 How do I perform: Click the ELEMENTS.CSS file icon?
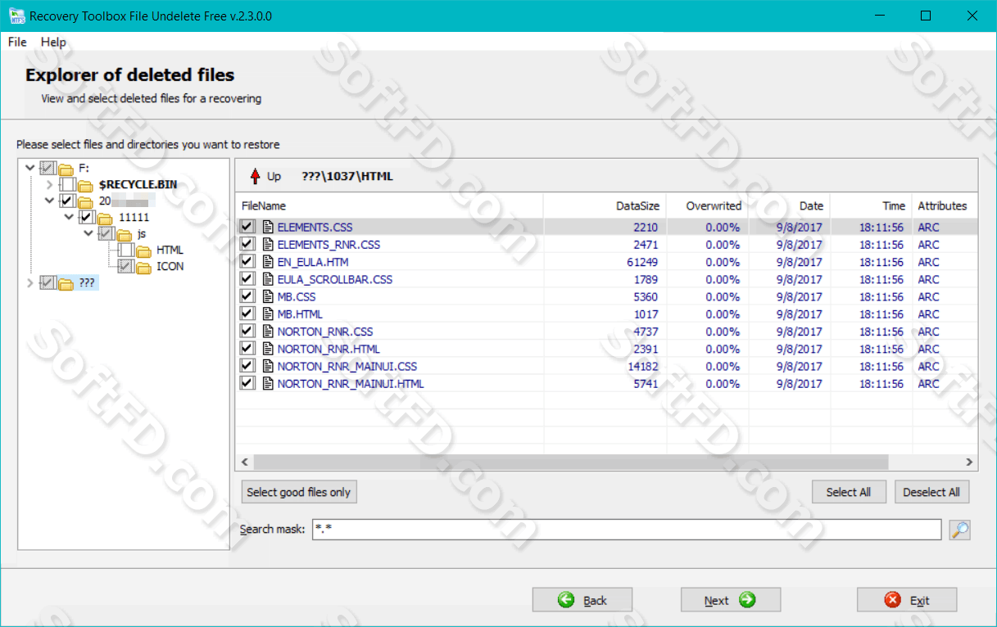[x=268, y=227]
